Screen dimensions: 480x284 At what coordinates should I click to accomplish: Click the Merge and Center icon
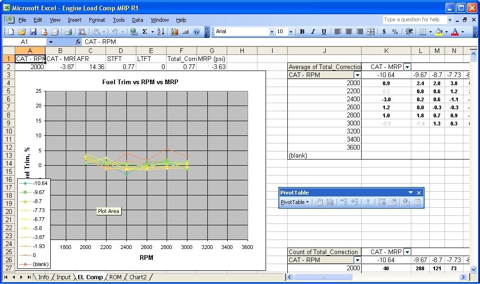[371, 32]
